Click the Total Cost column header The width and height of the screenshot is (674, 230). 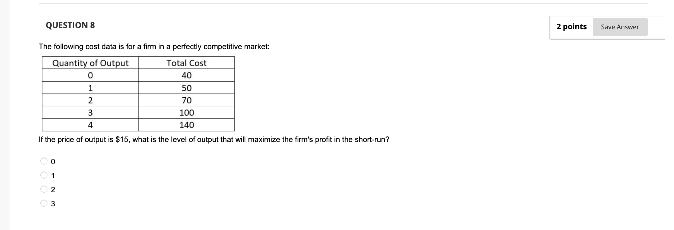click(187, 63)
